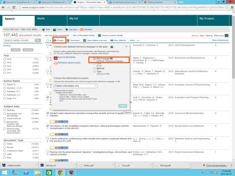Click the Limit to button

[x=15, y=50]
